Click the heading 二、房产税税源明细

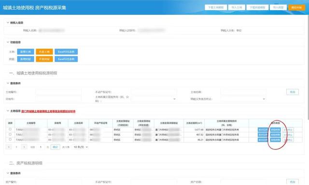pyautogui.click(x=26, y=163)
